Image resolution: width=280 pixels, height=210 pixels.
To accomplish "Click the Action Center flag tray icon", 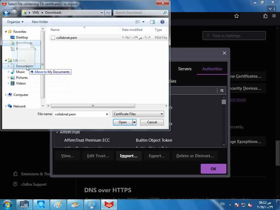I will (237, 205).
